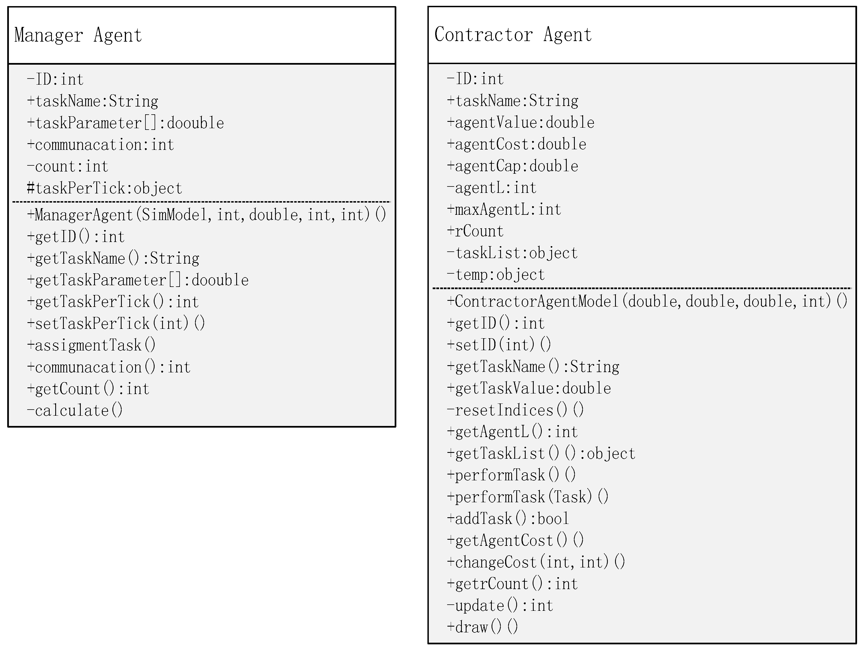Click the +changeCost(int,int)() method

pos(536,562)
